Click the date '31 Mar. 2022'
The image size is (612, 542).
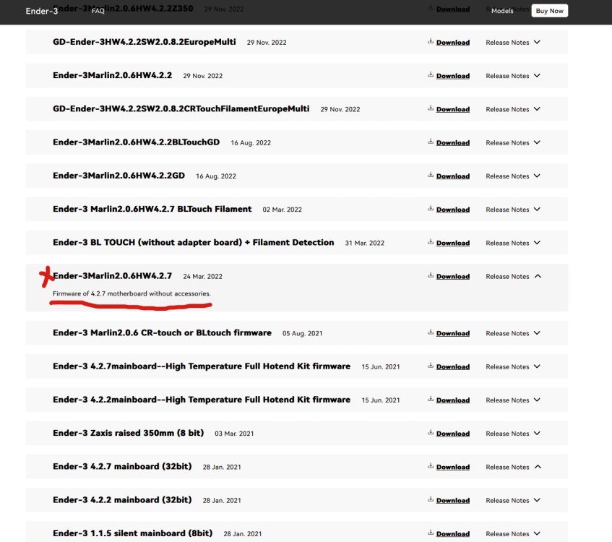[x=365, y=243]
